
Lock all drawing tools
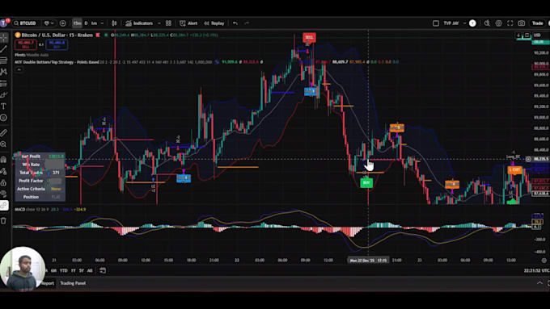[4, 182]
